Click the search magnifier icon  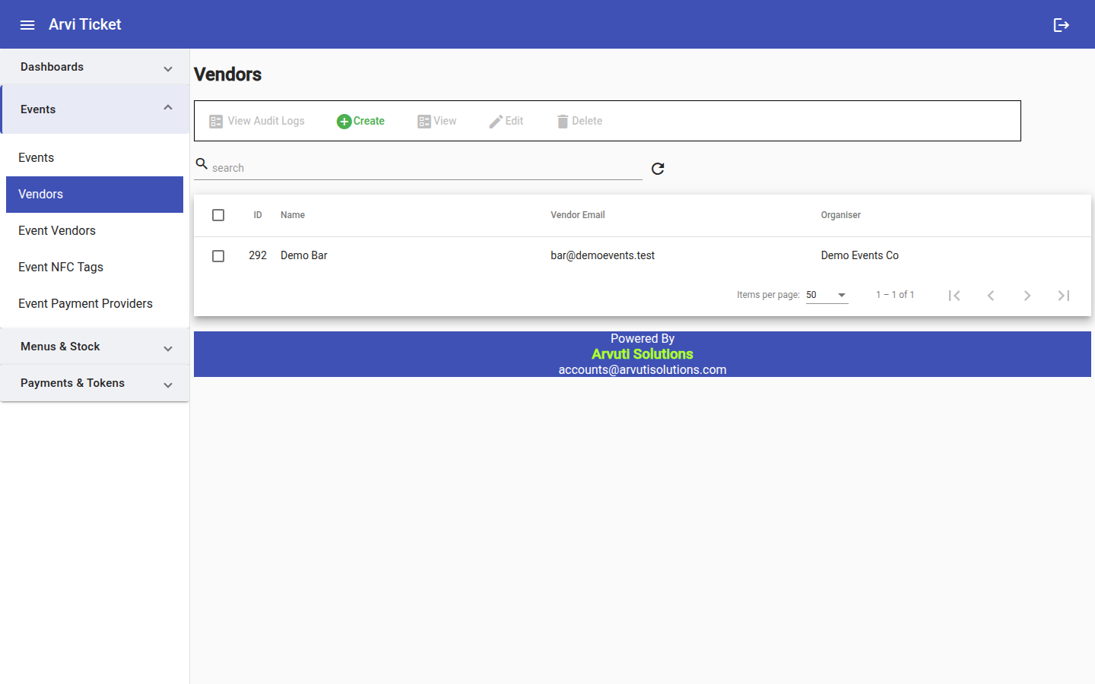tap(202, 163)
